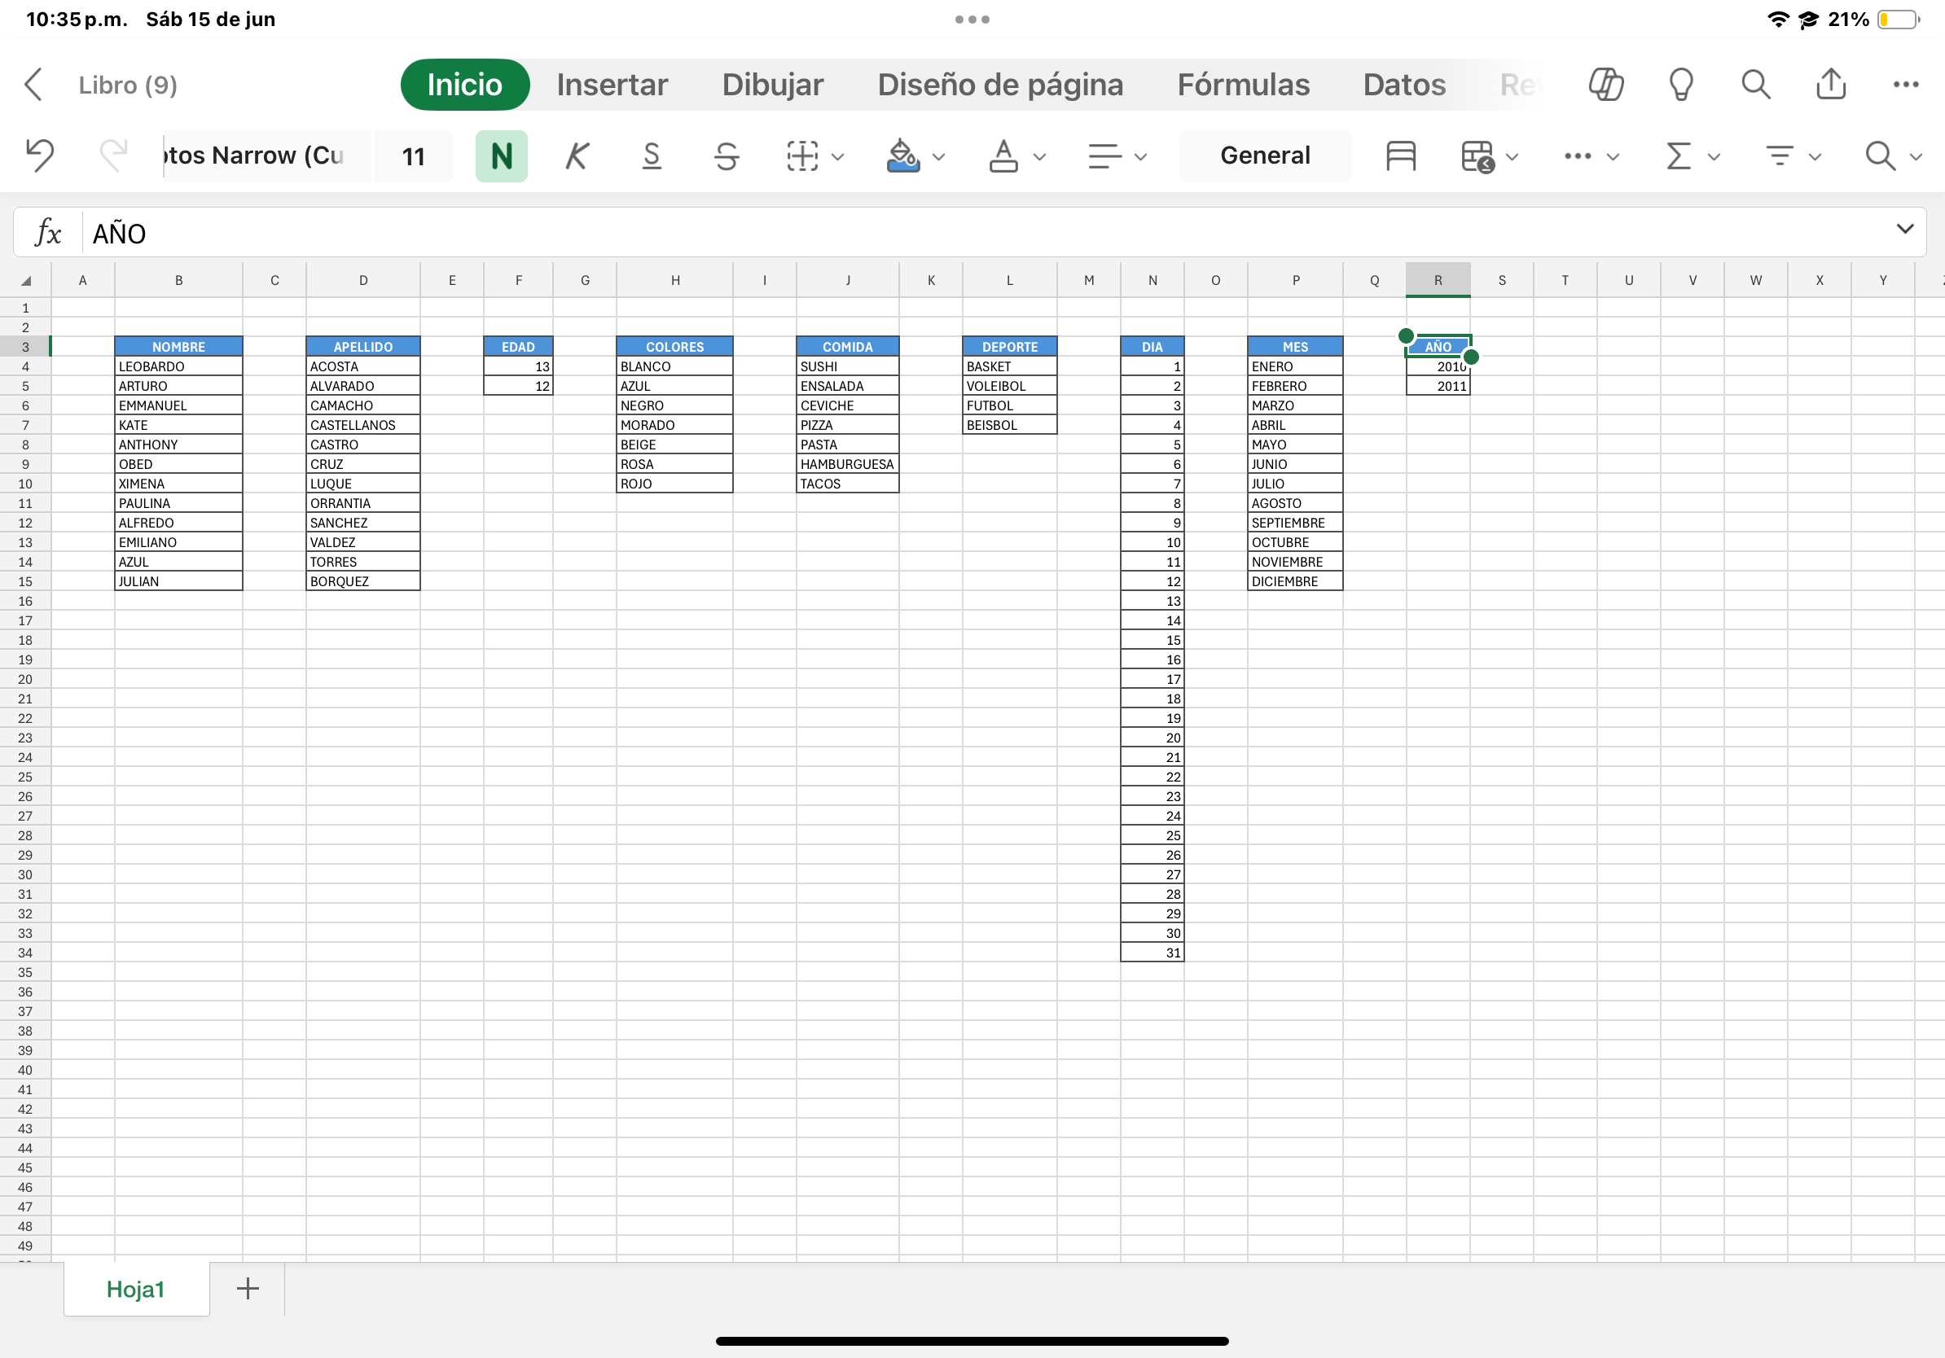Toggle italic K formatting

(x=577, y=156)
